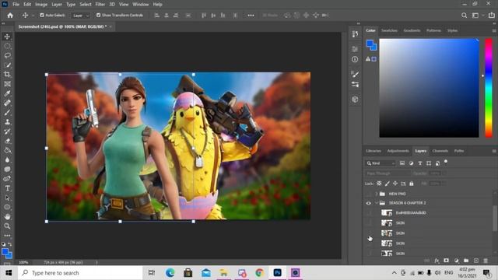Open status bar info arrow menu
Screen dimensions: 498x280
96,263
